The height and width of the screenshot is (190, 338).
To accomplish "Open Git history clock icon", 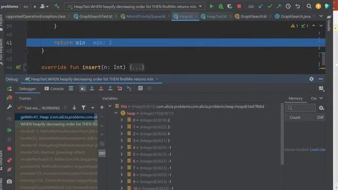I will point(288,6).
